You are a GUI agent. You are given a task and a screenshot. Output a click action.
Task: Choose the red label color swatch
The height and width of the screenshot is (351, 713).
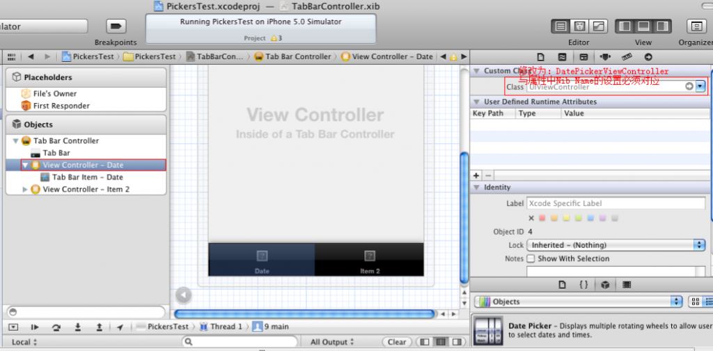542,218
